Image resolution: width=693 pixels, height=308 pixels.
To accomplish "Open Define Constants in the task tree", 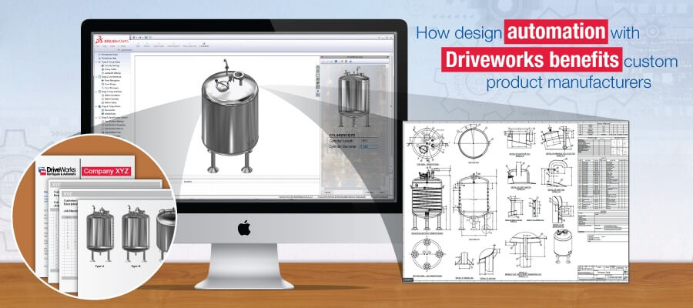I will (112, 95).
